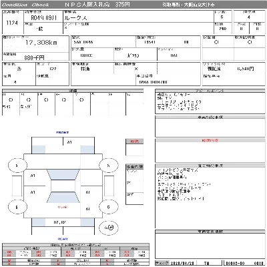Click the REAR label below car diagram
The height and width of the screenshot is (267, 267).
pyautogui.click(x=63, y=239)
